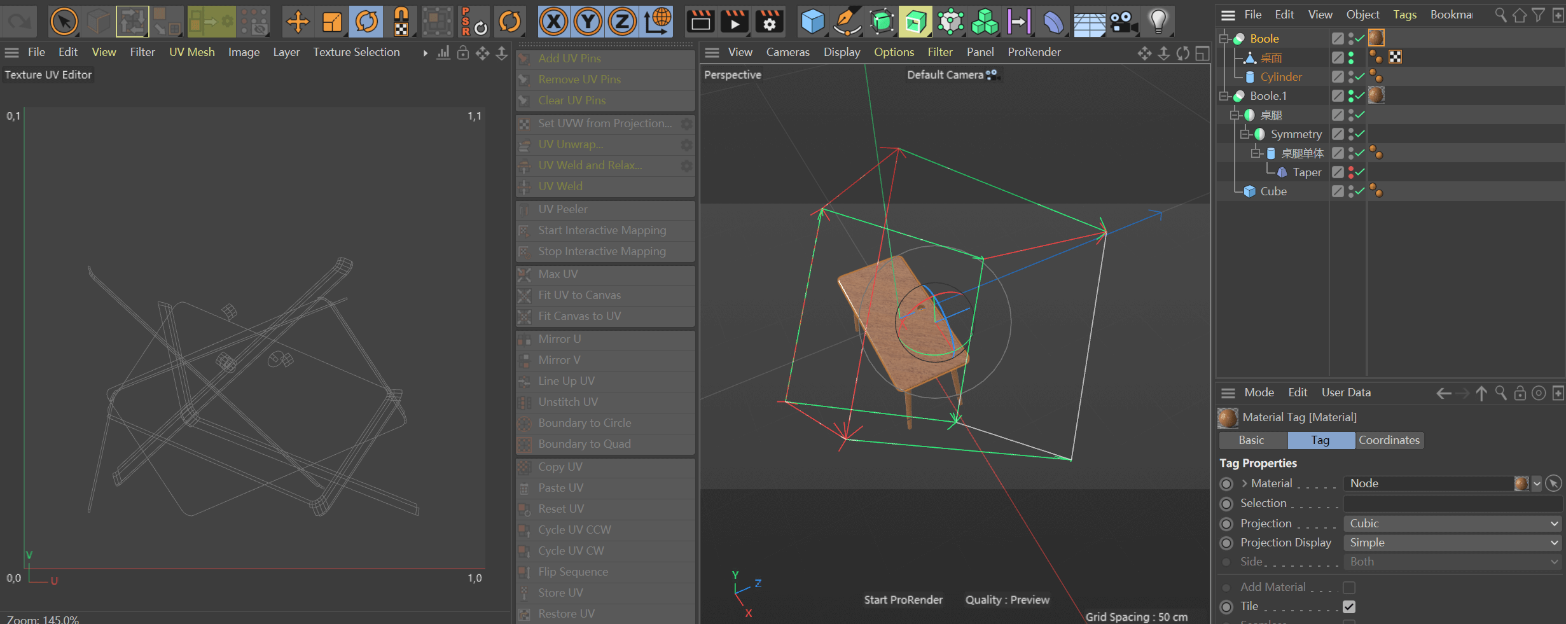Switch to the Coordinates tab
This screenshot has width=1566, height=624.
(1389, 440)
